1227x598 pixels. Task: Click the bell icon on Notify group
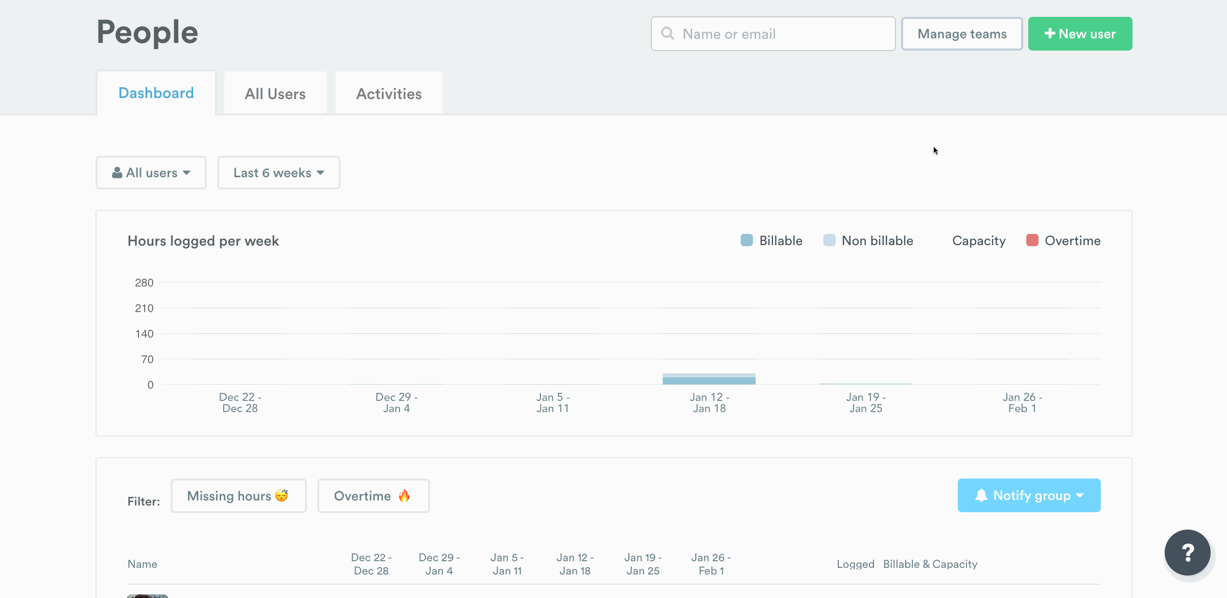click(981, 495)
